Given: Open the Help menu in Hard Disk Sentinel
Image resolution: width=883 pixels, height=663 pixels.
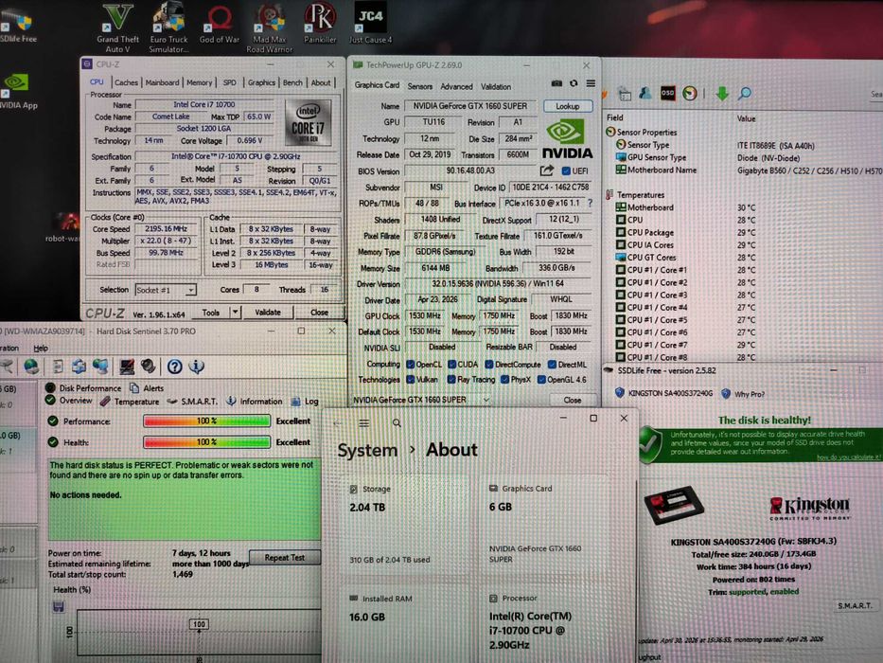Looking at the screenshot, I should pos(41,348).
